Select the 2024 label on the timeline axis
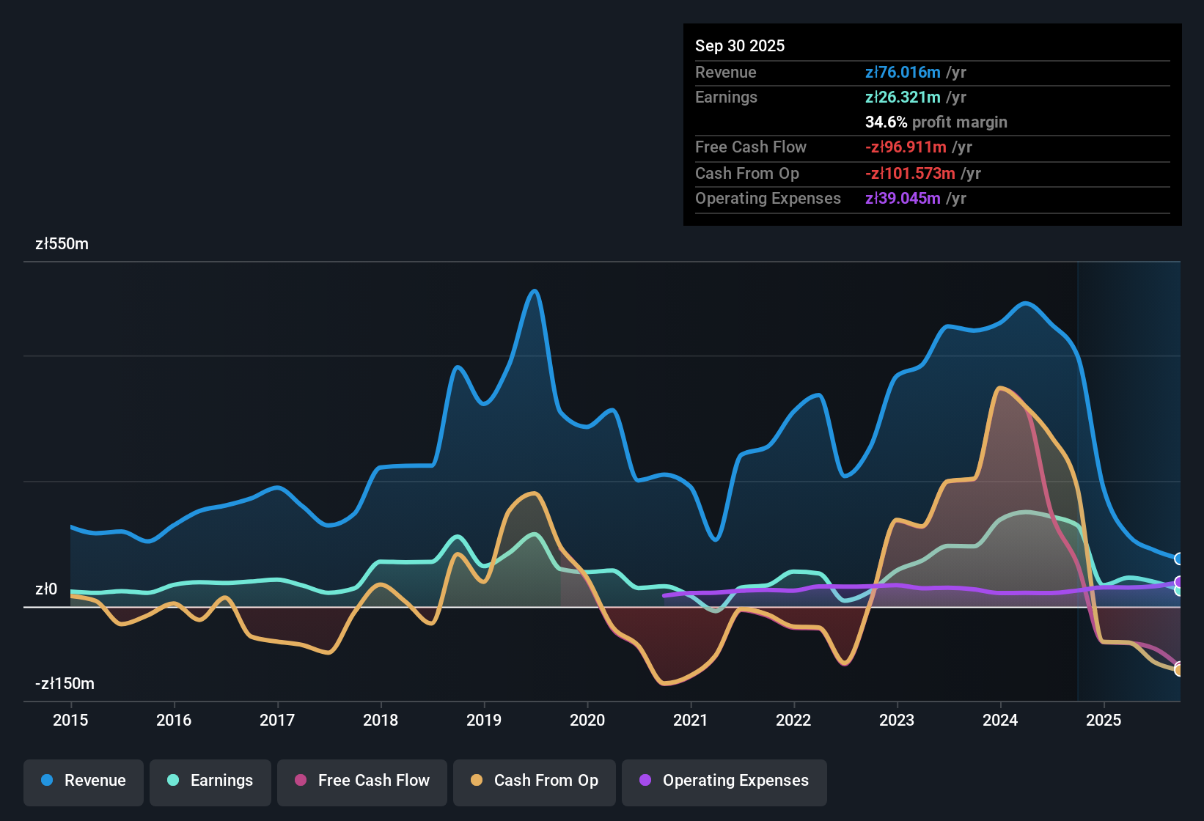The width and height of the screenshot is (1204, 821). click(x=999, y=721)
